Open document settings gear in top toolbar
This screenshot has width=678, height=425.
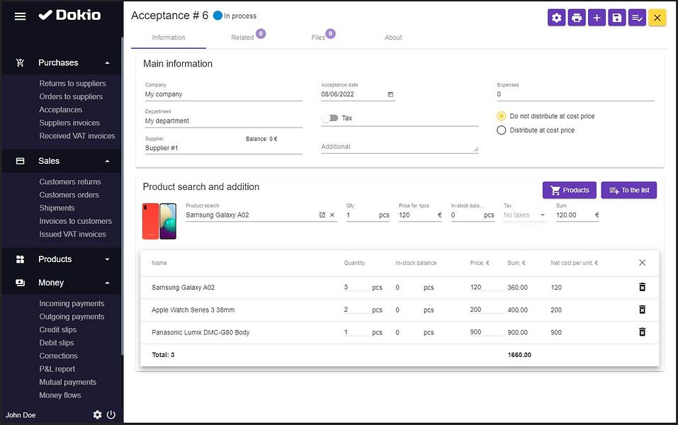coord(556,18)
